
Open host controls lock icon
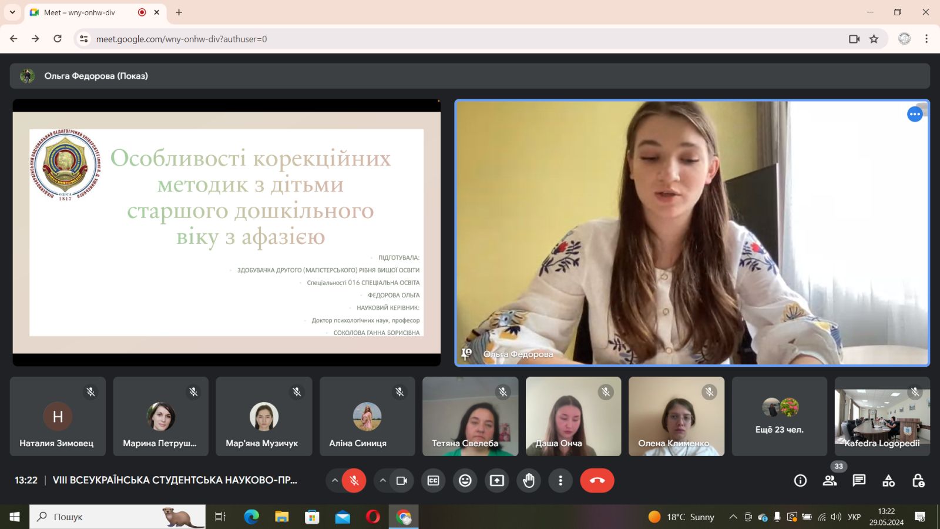coord(918,481)
